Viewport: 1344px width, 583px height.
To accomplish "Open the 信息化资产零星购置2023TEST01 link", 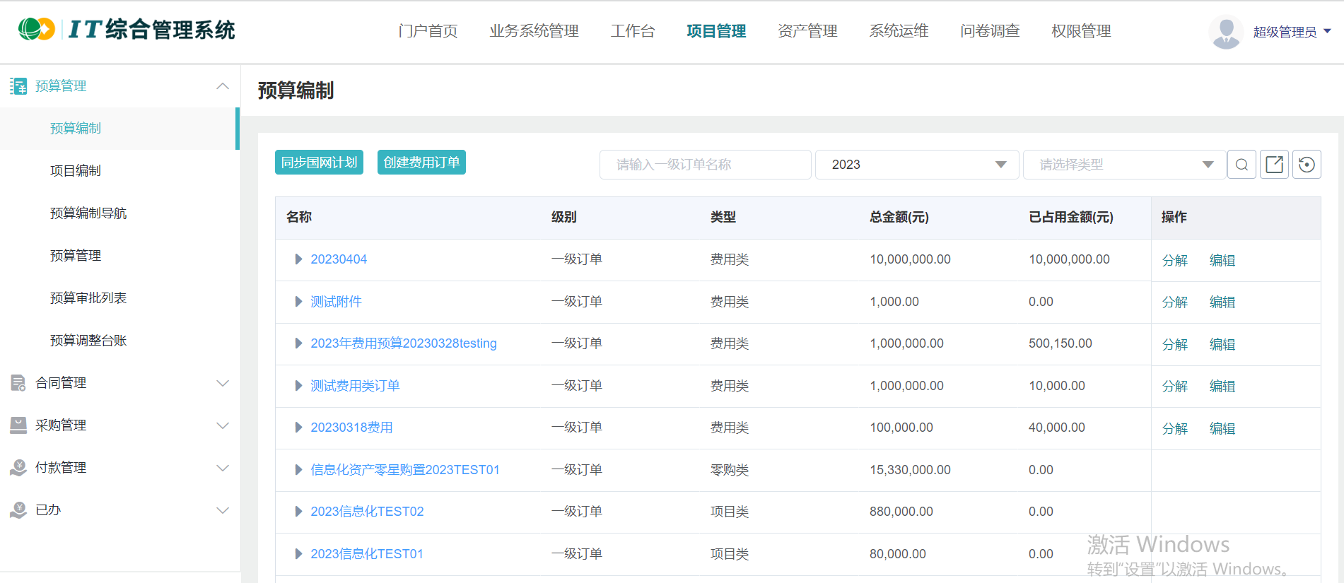I will [405, 470].
